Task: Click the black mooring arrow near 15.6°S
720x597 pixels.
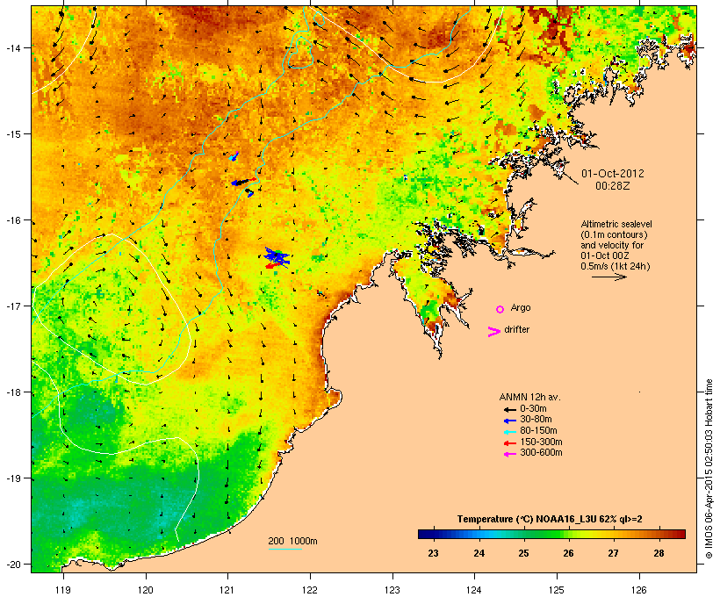Action: tap(243, 182)
